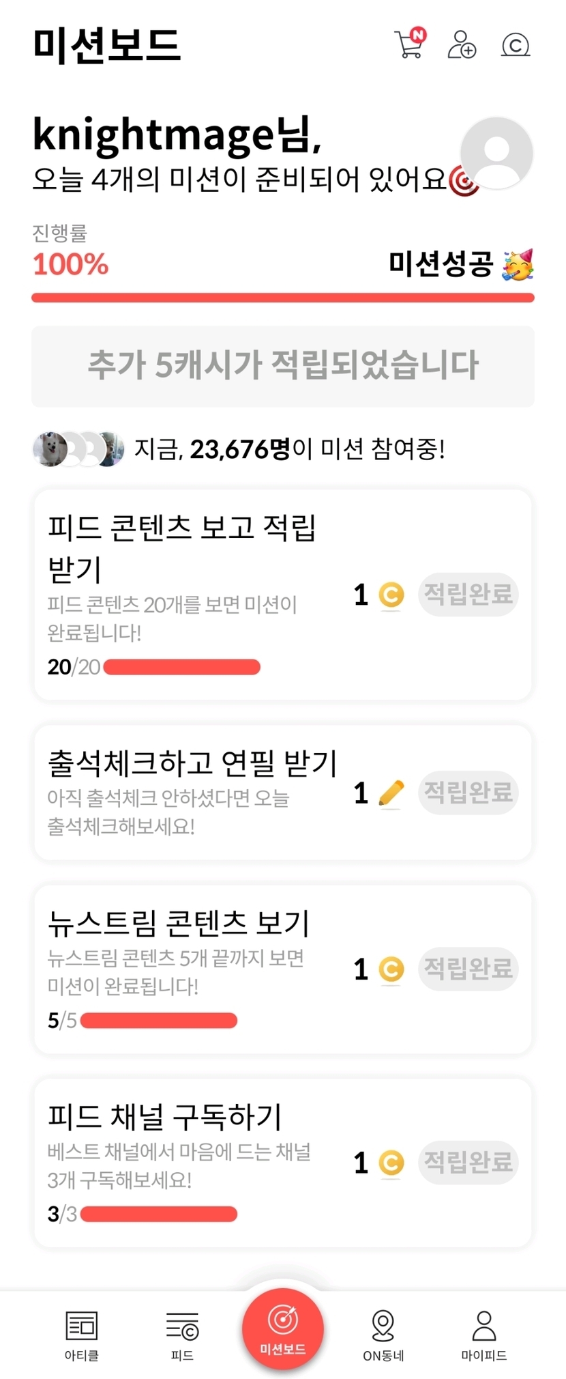The width and height of the screenshot is (566, 1379).
Task: Tap the add friend icon
Action: pyautogui.click(x=462, y=44)
